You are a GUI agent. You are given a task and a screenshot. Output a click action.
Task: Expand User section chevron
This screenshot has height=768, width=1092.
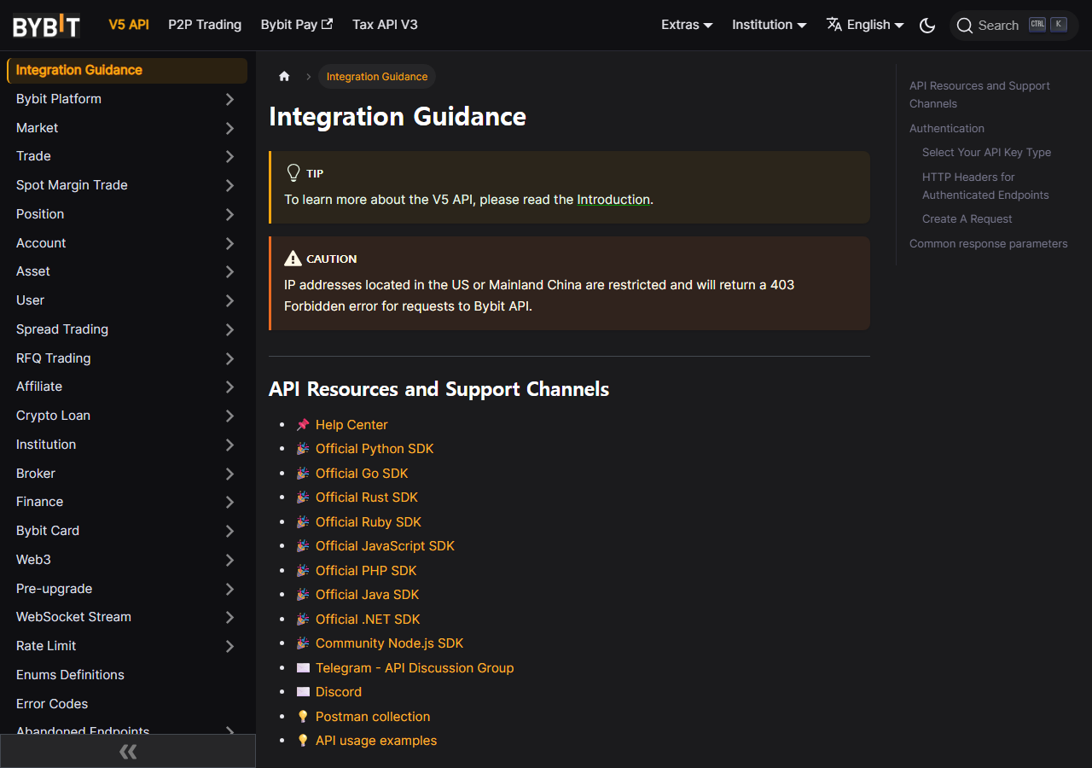click(x=229, y=300)
